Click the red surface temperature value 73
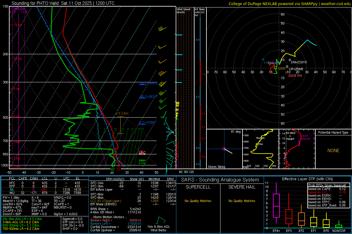 (x=118, y=169)
